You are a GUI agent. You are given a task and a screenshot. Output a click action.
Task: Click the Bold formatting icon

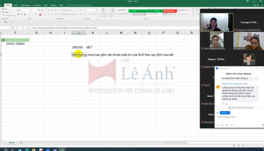click(x=18, y=14)
